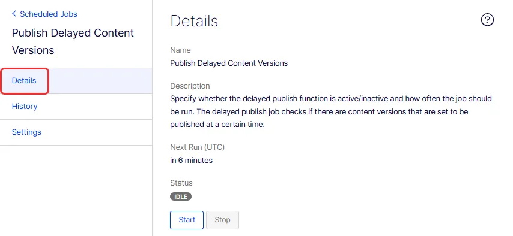
Task: Click the job name value under Name
Action: [x=229, y=63]
